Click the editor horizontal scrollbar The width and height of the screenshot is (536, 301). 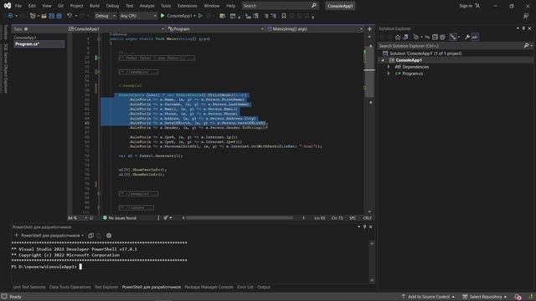[240, 217]
